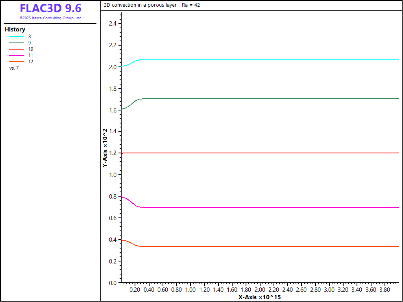Click the Itasca Consulting Group copyright text
Viewport: 403px width, 302px height.
(50, 18)
